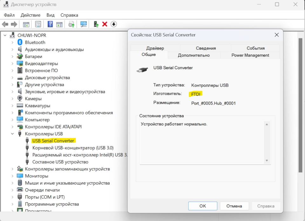Click the red X Uninstall device icon
The width and height of the screenshot is (305, 221).
point(105,24)
